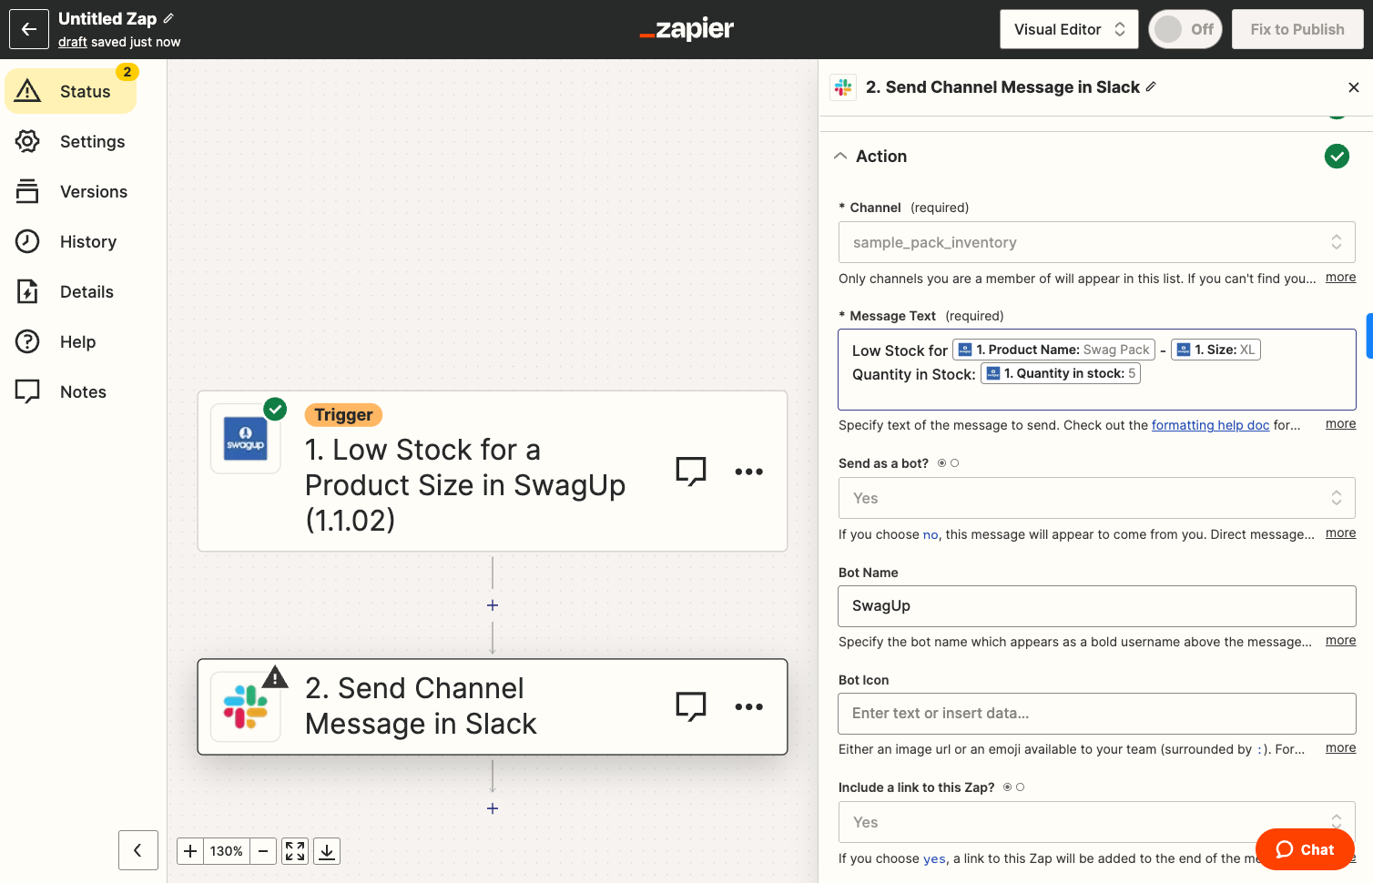Close the Slack step panel
1373x883 pixels.
(x=1354, y=87)
